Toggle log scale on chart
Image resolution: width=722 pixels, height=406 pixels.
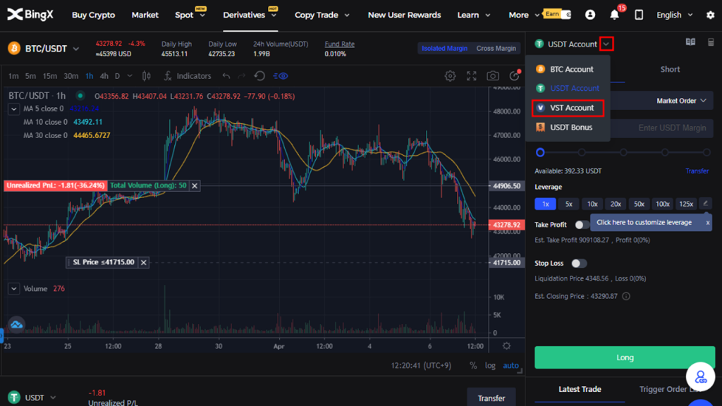pos(490,366)
